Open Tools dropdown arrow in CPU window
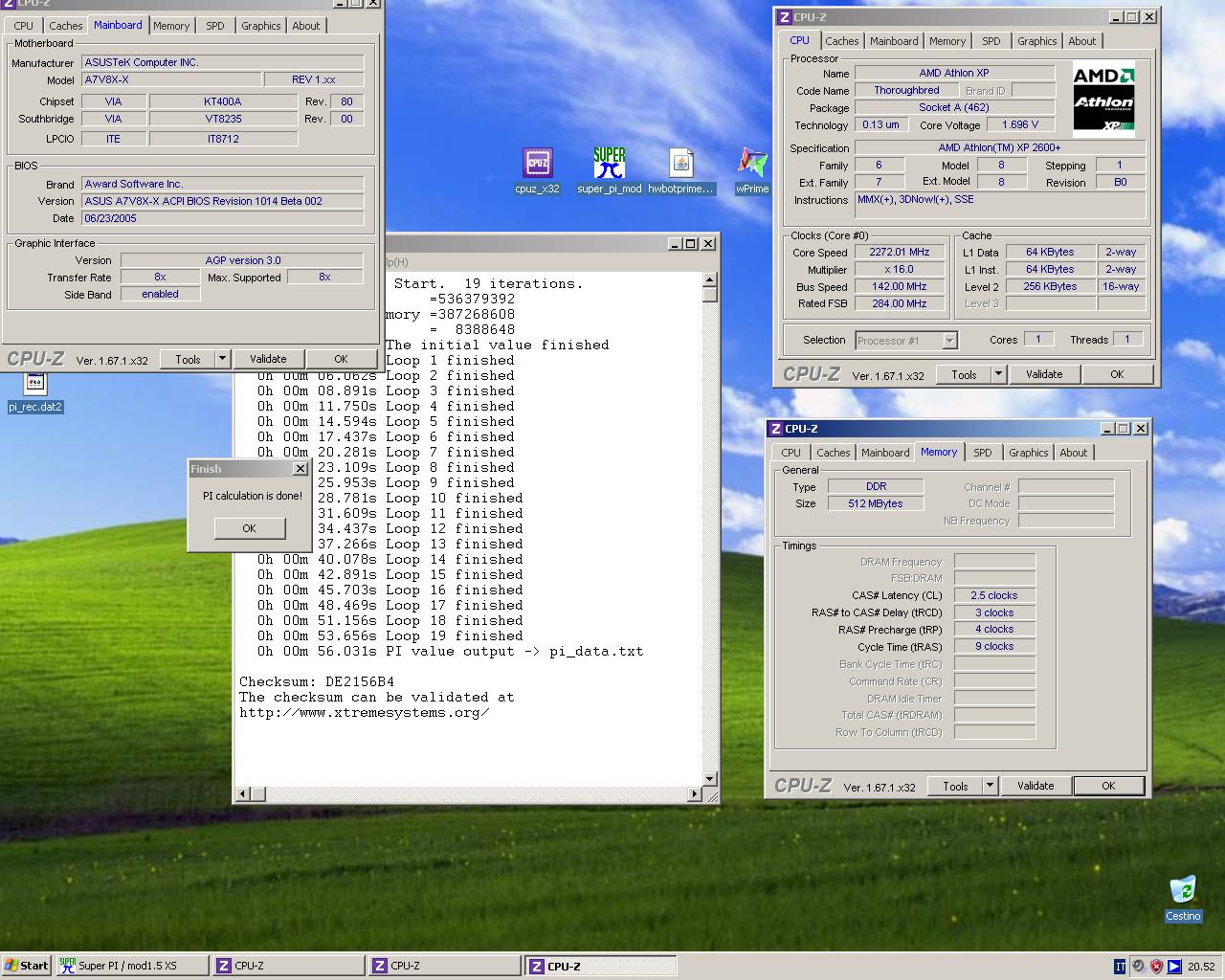Screen dimensions: 1225x980 tap(998, 374)
